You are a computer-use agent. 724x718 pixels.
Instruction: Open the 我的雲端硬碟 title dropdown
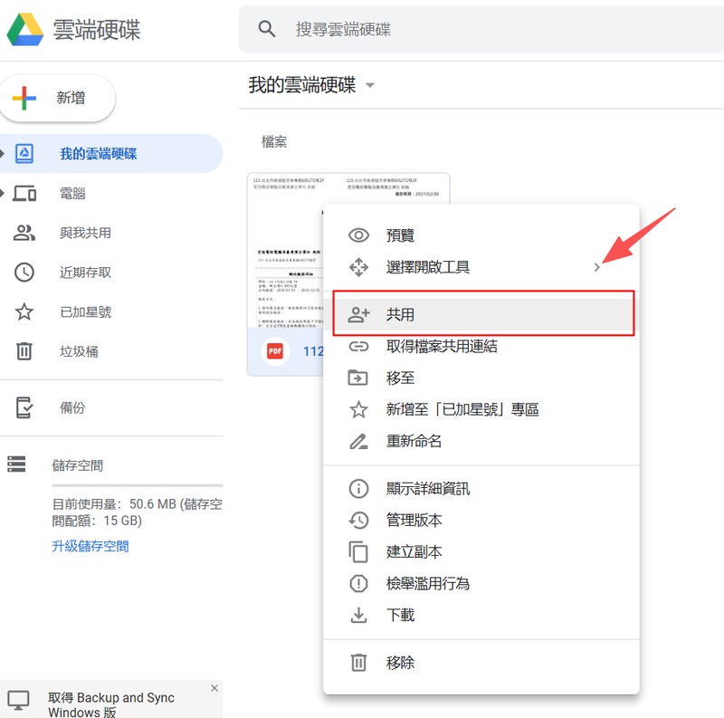(x=370, y=86)
